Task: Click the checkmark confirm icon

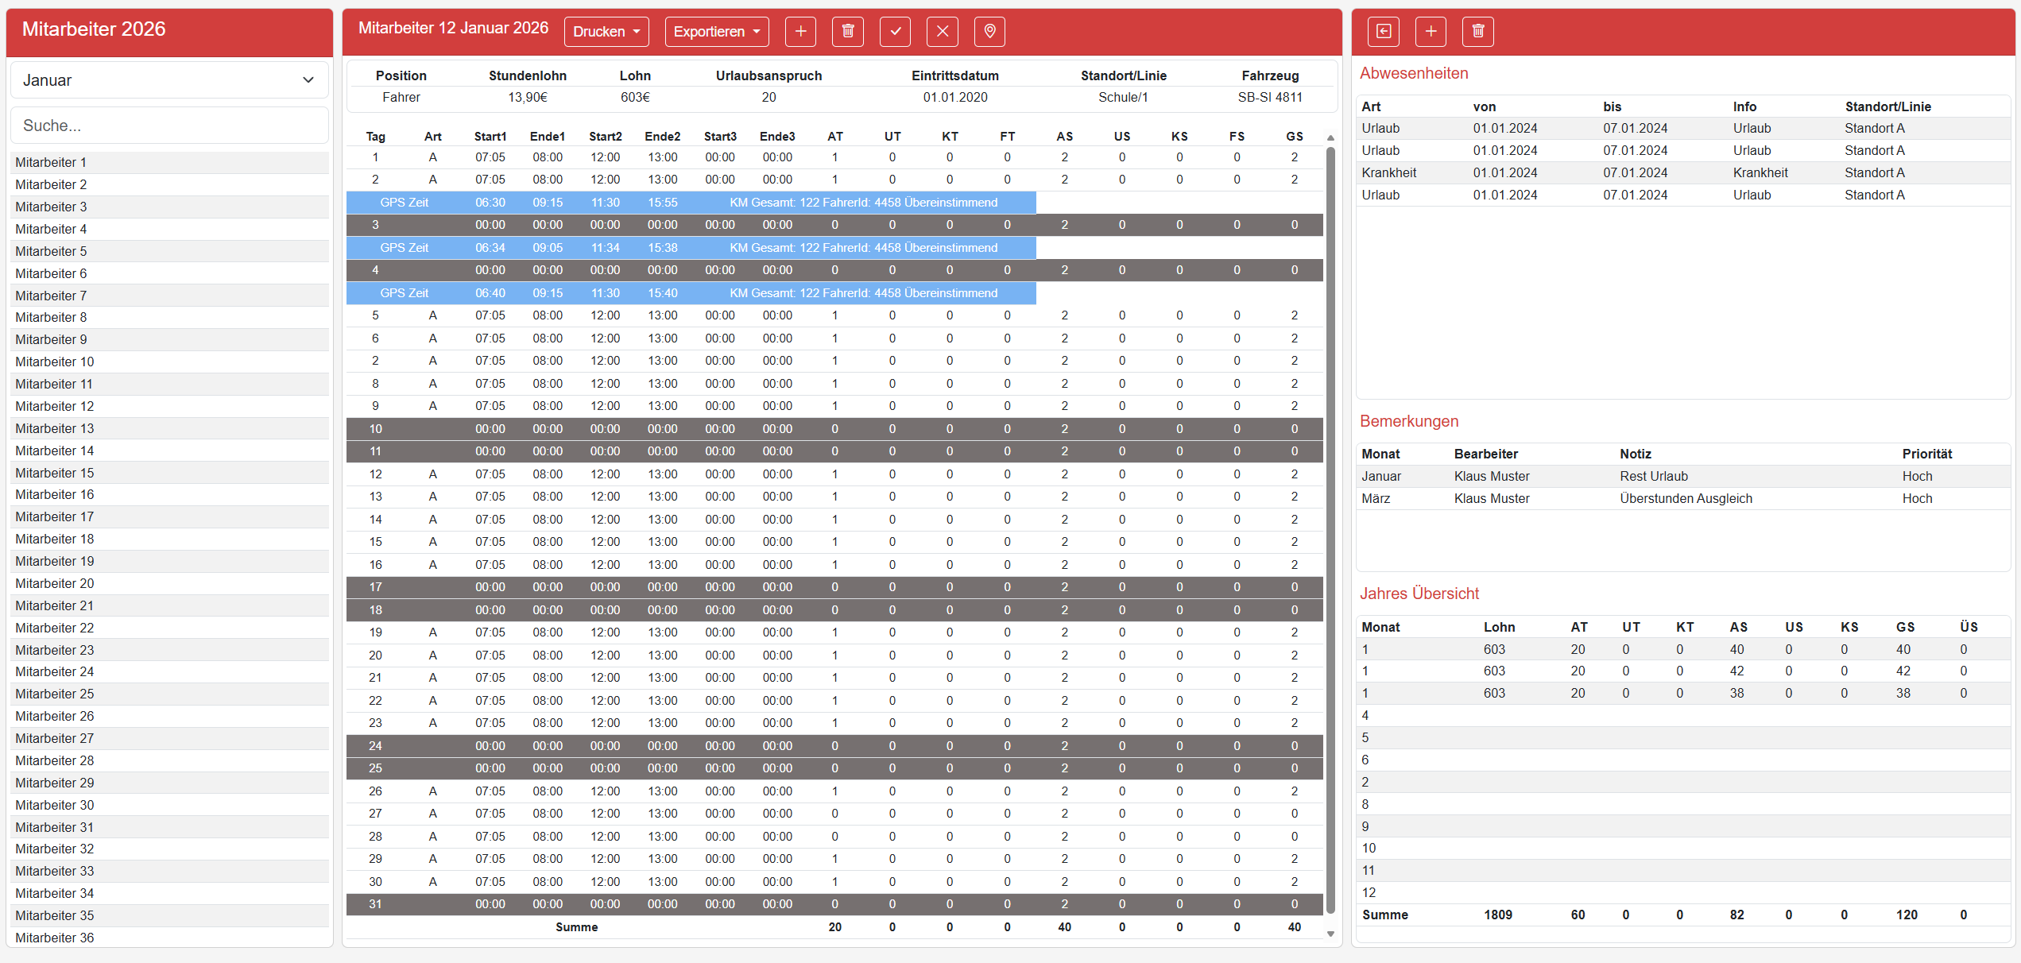Action: [x=895, y=31]
